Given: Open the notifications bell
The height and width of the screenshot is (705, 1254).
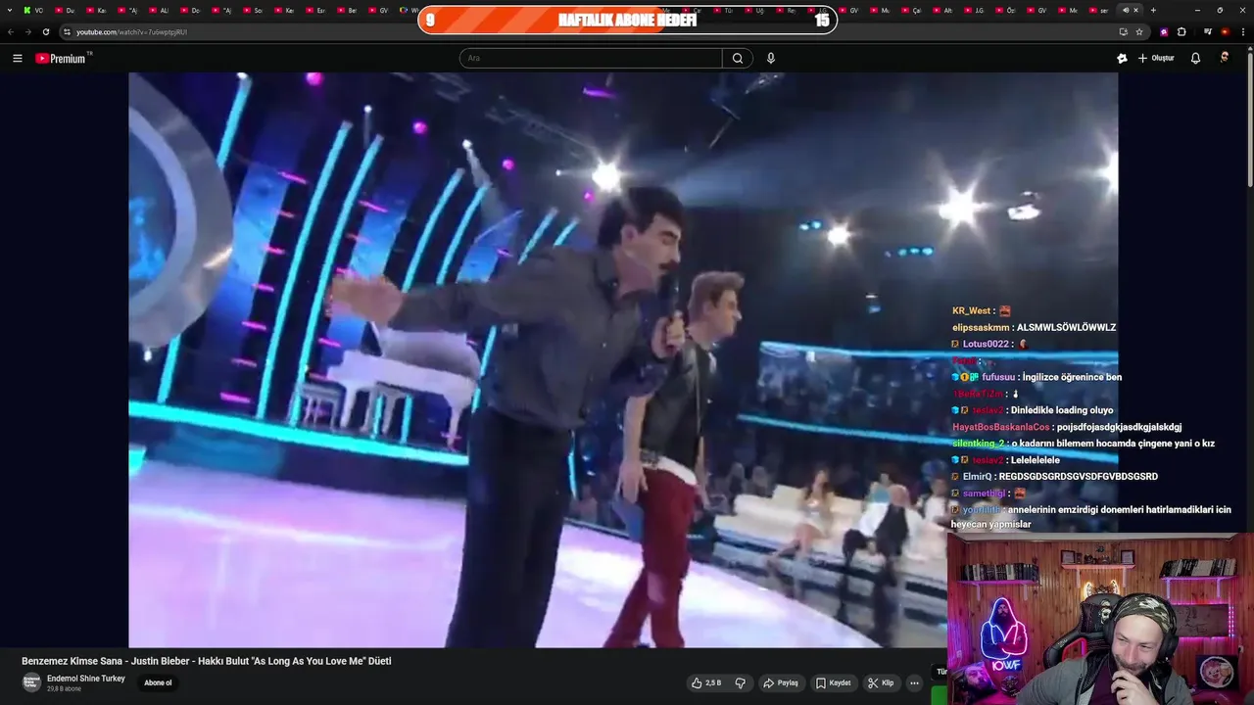Looking at the screenshot, I should 1195,59.
